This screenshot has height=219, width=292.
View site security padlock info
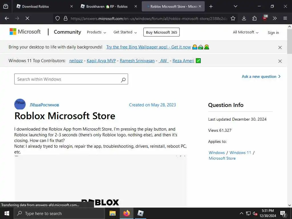(x=65, y=18)
